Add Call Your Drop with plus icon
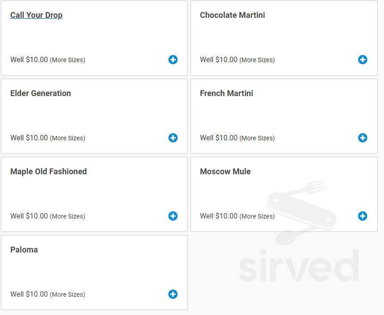 pos(173,59)
